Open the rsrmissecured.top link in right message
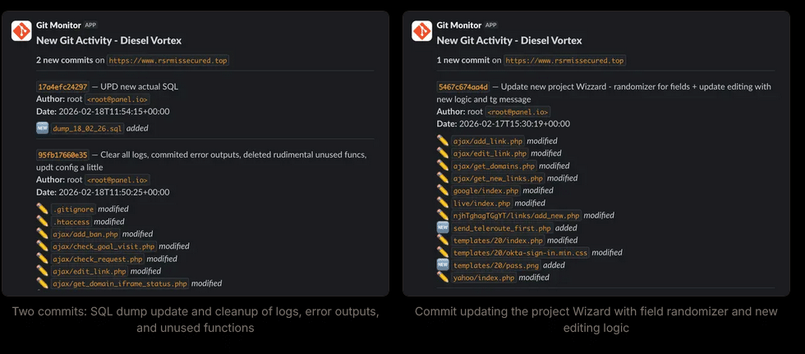The width and height of the screenshot is (805, 354). point(564,61)
